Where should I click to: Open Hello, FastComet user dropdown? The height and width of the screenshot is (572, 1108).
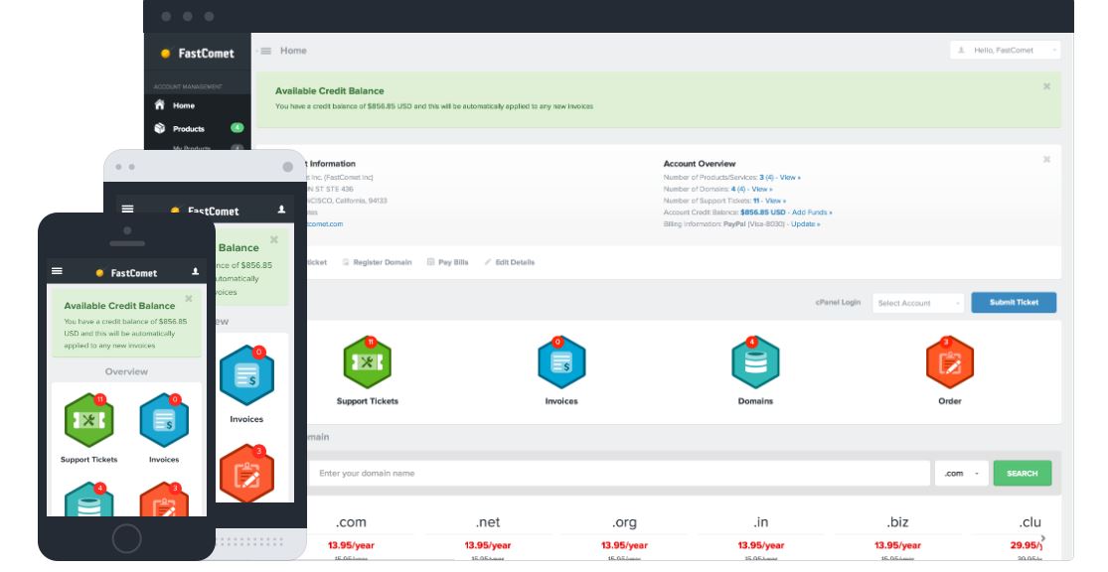pos(1005,50)
